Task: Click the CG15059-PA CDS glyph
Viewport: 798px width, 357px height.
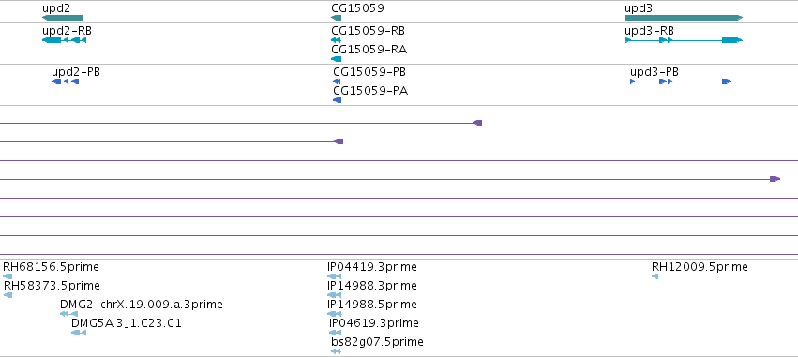Action: (x=337, y=100)
